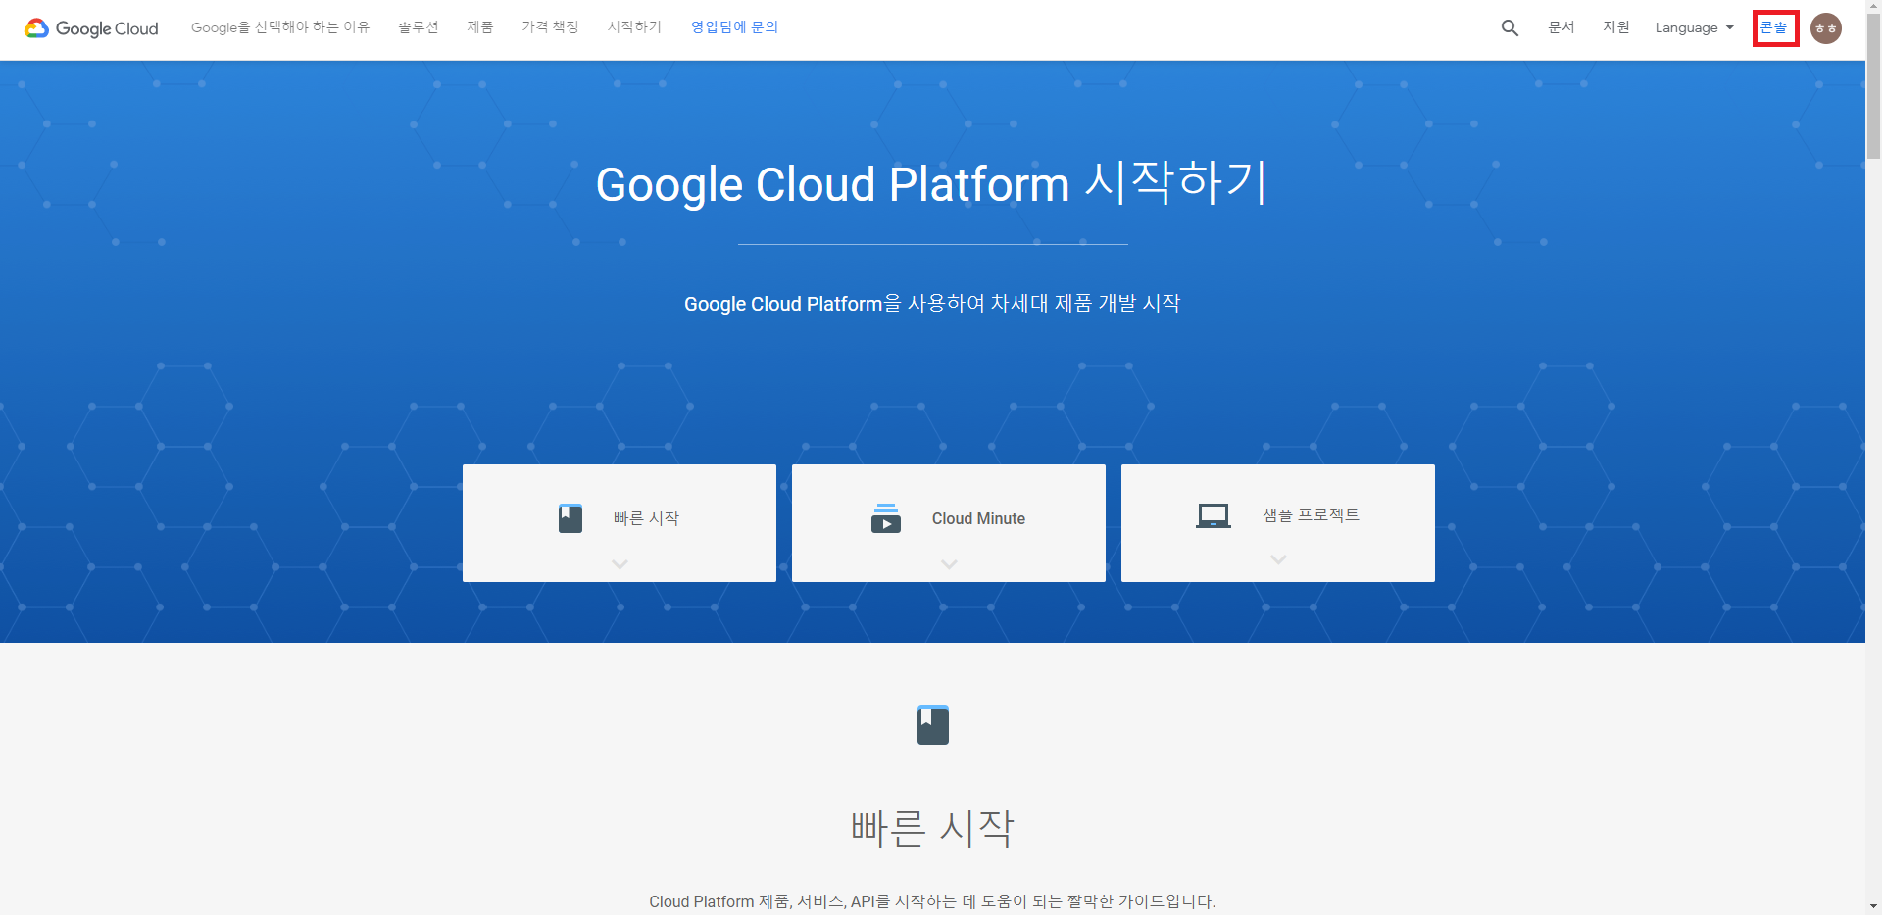Expand the 샘플 프로젝트 card chevron

pyautogui.click(x=1278, y=559)
